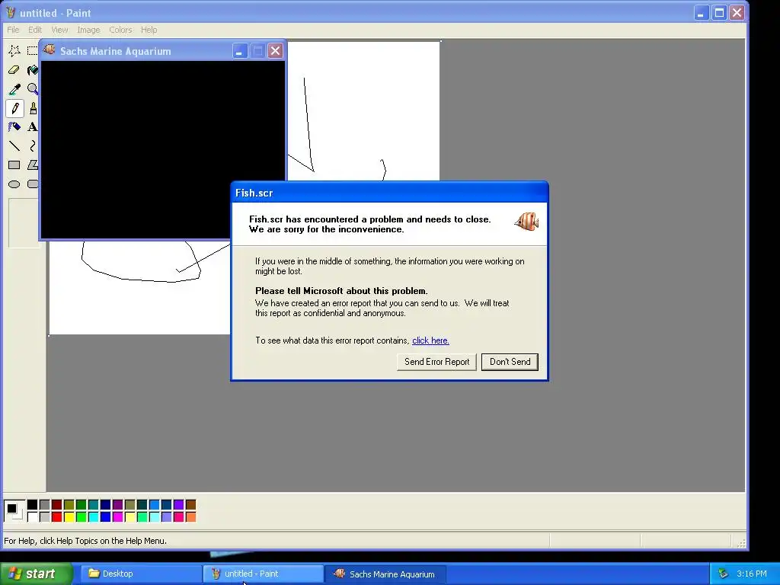
Task: Choose the lime green color swatch
Action: 81,517
